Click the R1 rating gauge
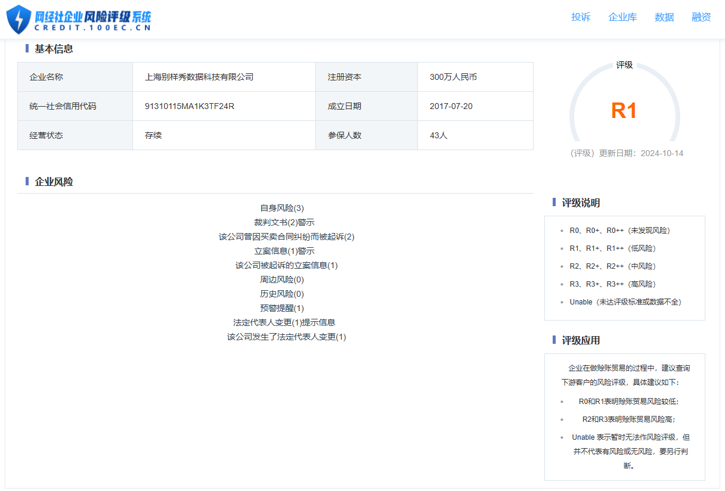 click(x=624, y=110)
